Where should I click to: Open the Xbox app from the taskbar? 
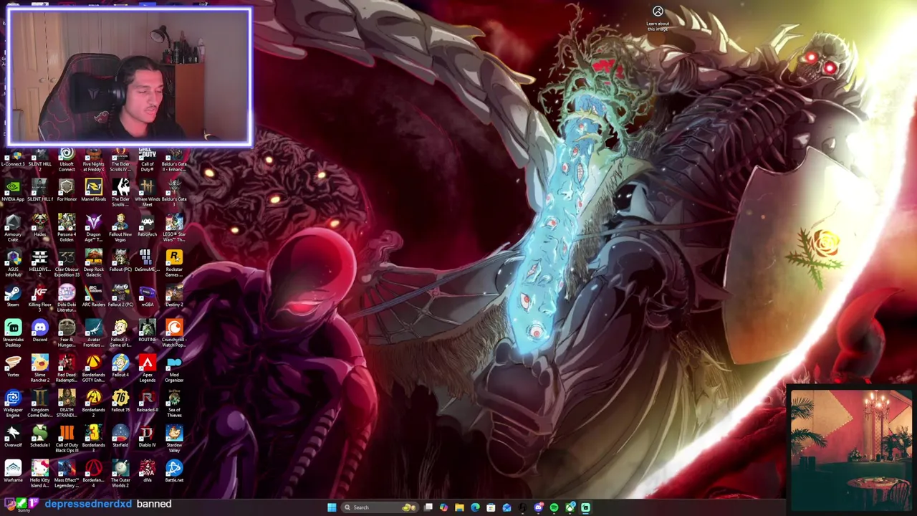570,507
